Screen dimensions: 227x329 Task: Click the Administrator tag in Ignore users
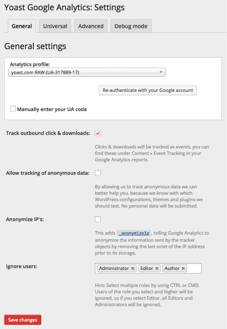click(x=114, y=268)
